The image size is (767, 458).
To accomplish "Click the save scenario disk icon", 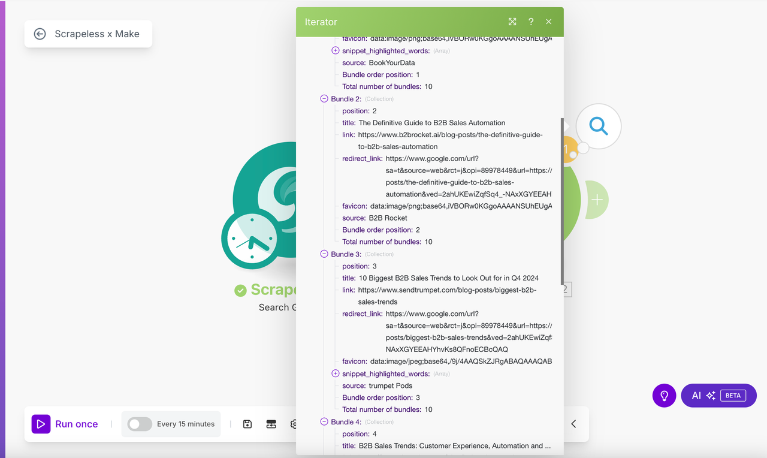I will click(x=247, y=424).
